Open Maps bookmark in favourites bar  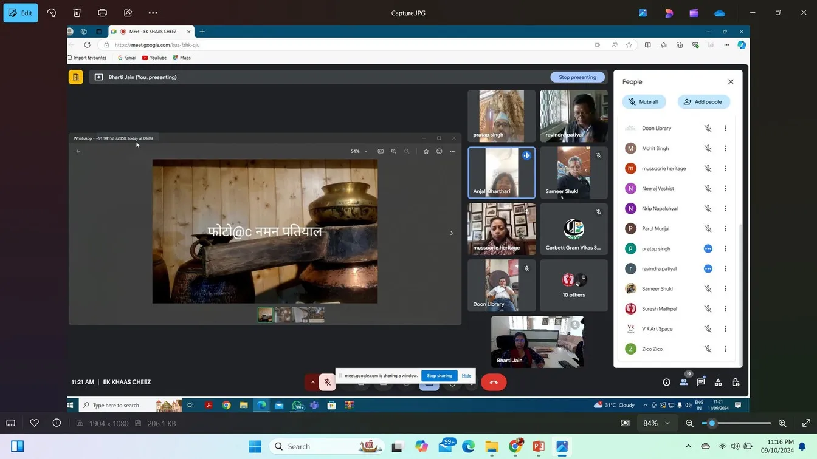[182, 58]
